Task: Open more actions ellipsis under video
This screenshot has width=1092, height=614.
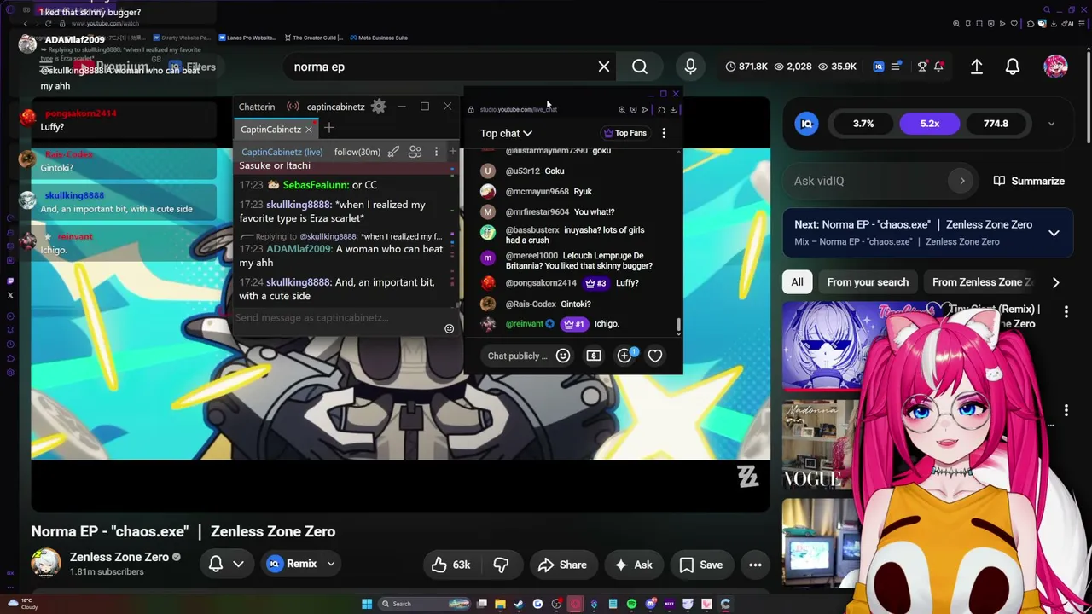Action: coord(755,565)
